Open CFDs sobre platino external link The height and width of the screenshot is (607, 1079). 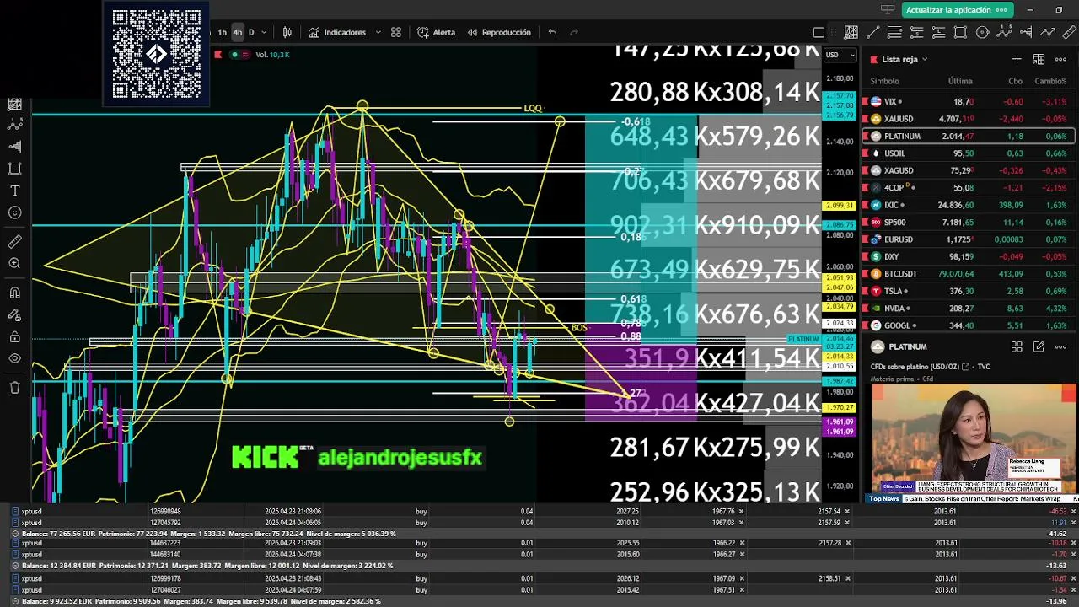pyautogui.click(x=965, y=367)
